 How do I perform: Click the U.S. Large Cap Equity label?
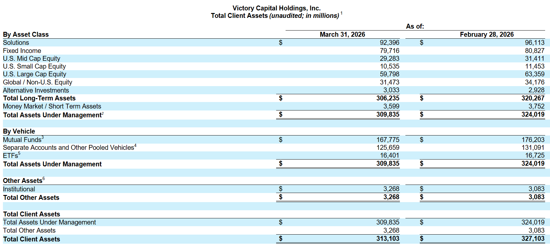pos(35,74)
